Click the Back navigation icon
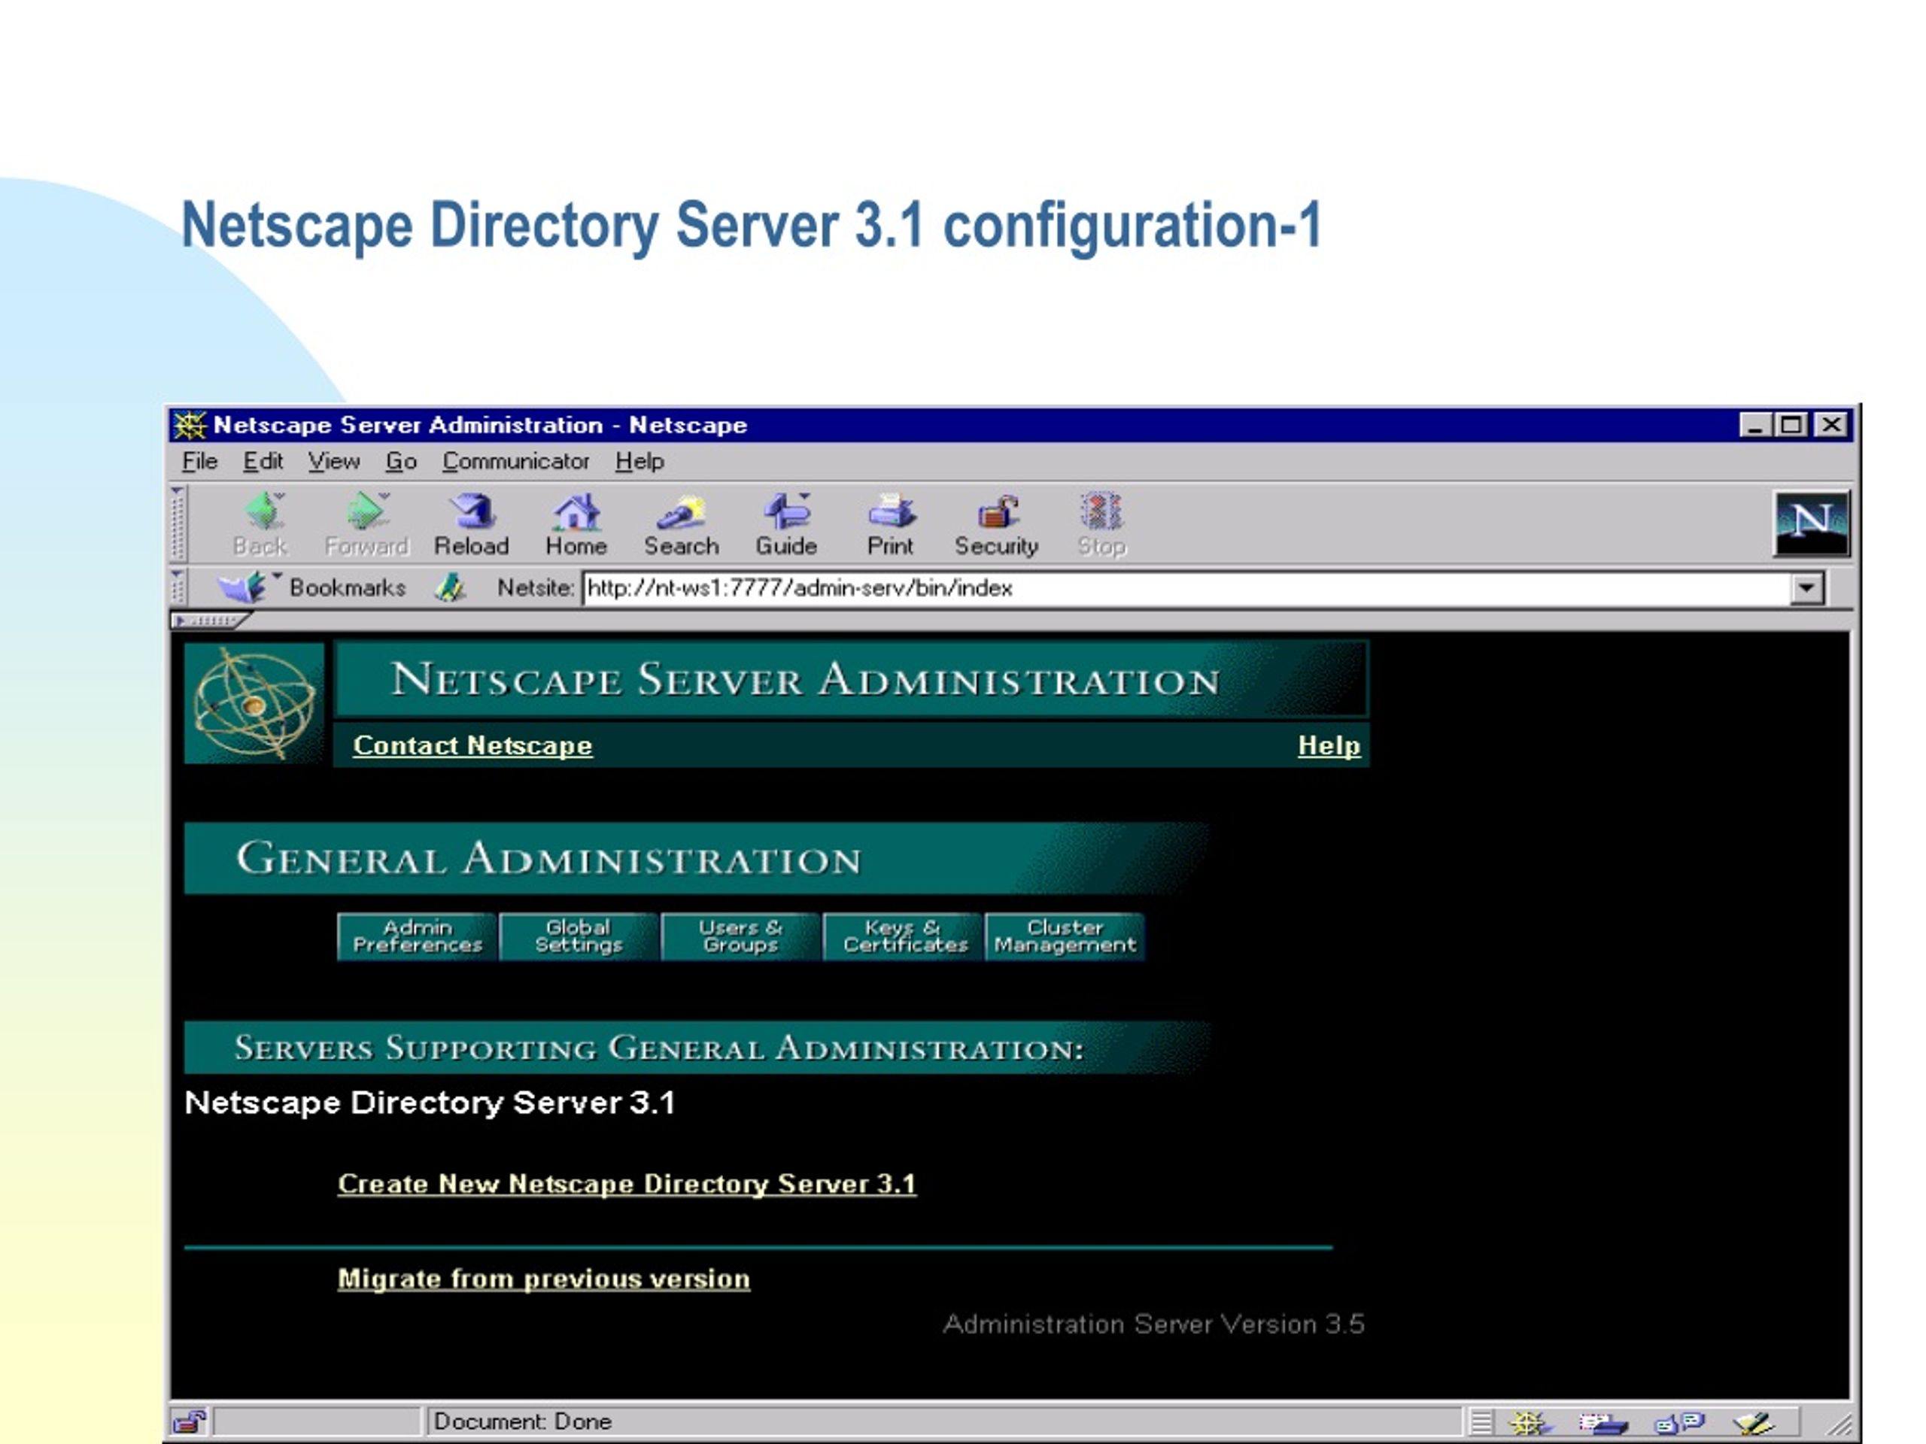1926x1444 pixels. tap(261, 523)
